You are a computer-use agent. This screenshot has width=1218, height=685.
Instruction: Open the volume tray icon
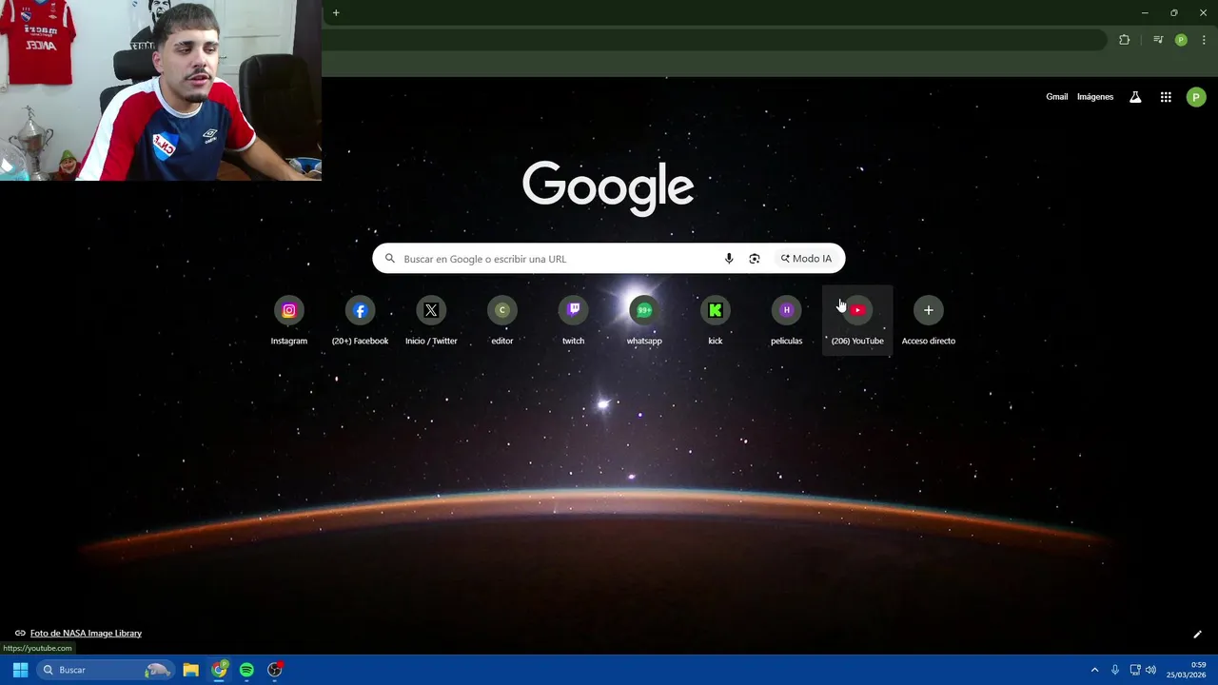click(1150, 670)
